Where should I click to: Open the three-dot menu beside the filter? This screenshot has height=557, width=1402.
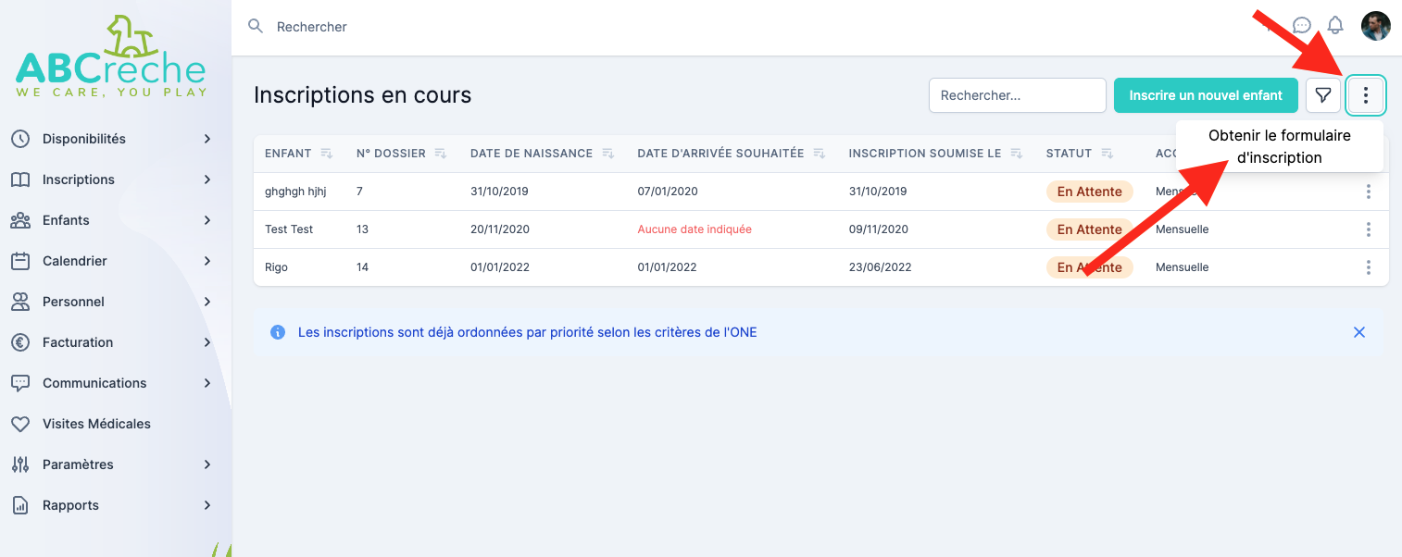pyautogui.click(x=1366, y=95)
